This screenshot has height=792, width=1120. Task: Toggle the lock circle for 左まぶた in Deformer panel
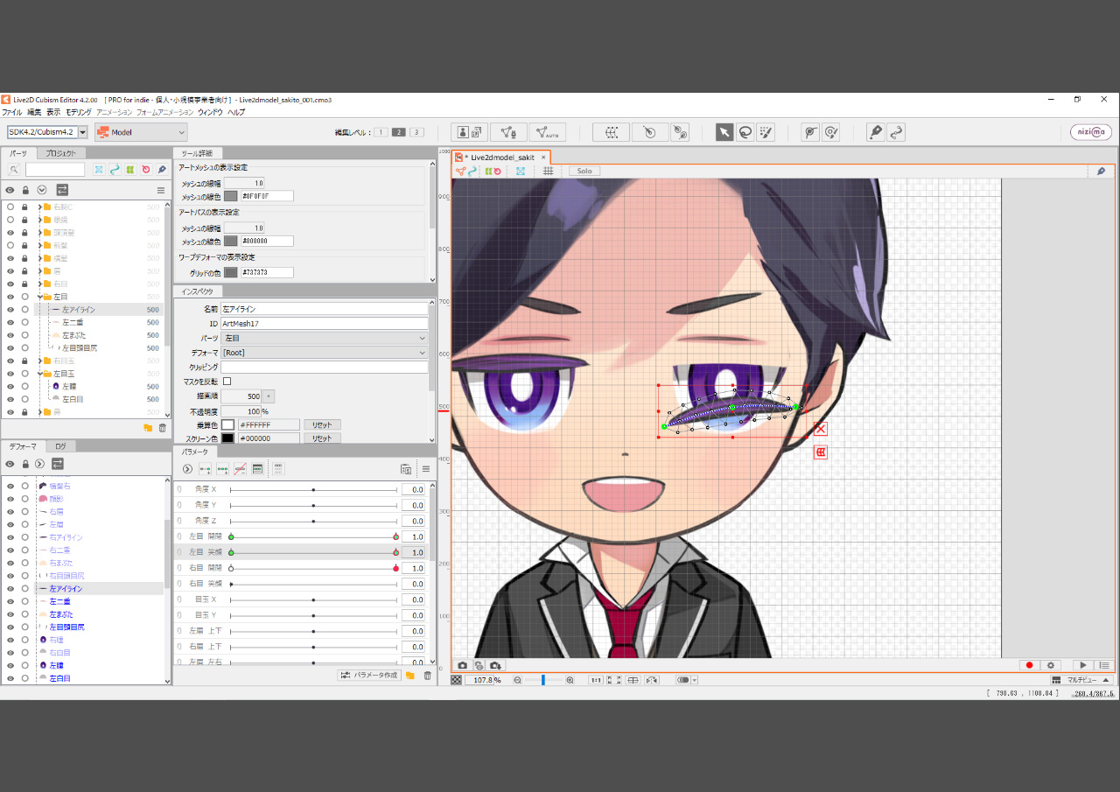(25, 614)
